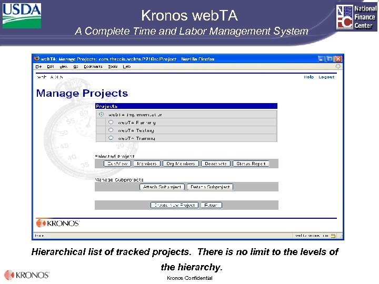Click the Firefox icon in the title bar
Image resolution: width=379 pixels, height=284 pixels.
click(37, 59)
